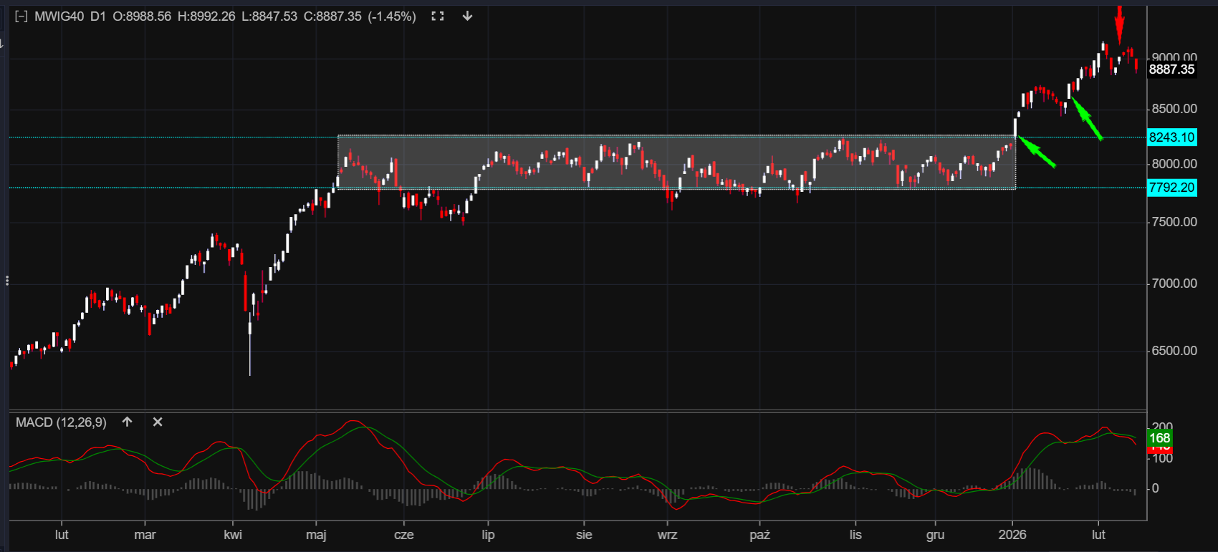Image resolution: width=1218 pixels, height=552 pixels.
Task: Close the MACD indicator panel
Action: pyautogui.click(x=158, y=422)
